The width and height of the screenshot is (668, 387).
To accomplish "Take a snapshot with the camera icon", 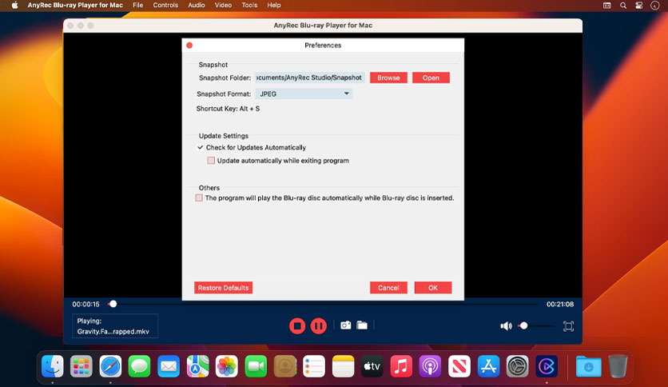I will tap(345, 325).
